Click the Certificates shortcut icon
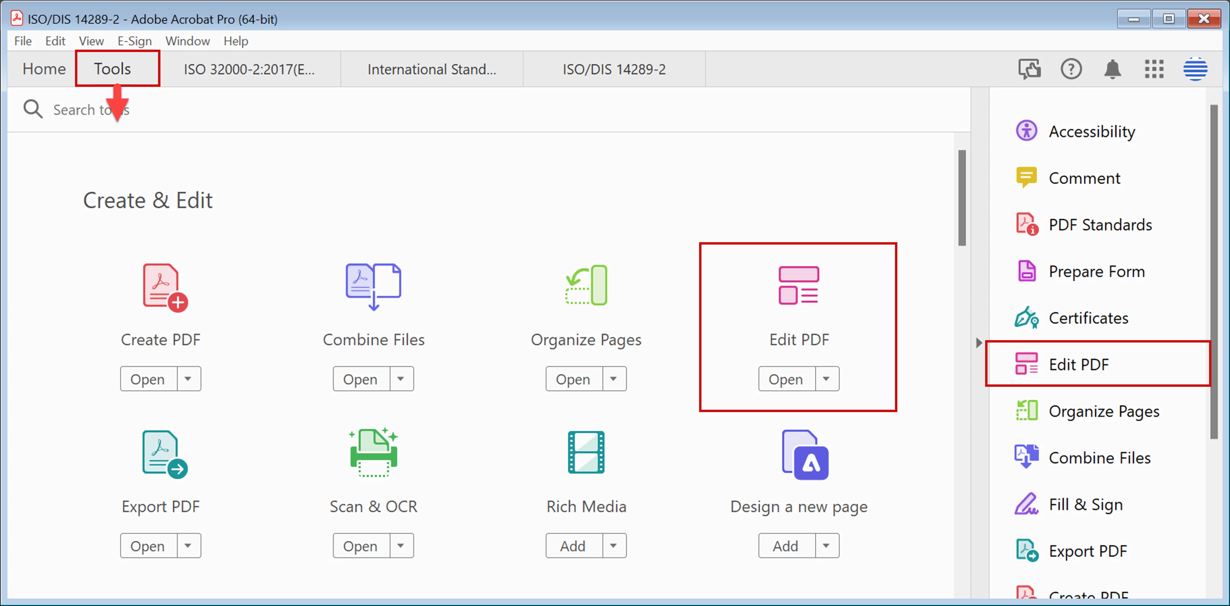Screen dimensions: 1230x606 (1026, 318)
